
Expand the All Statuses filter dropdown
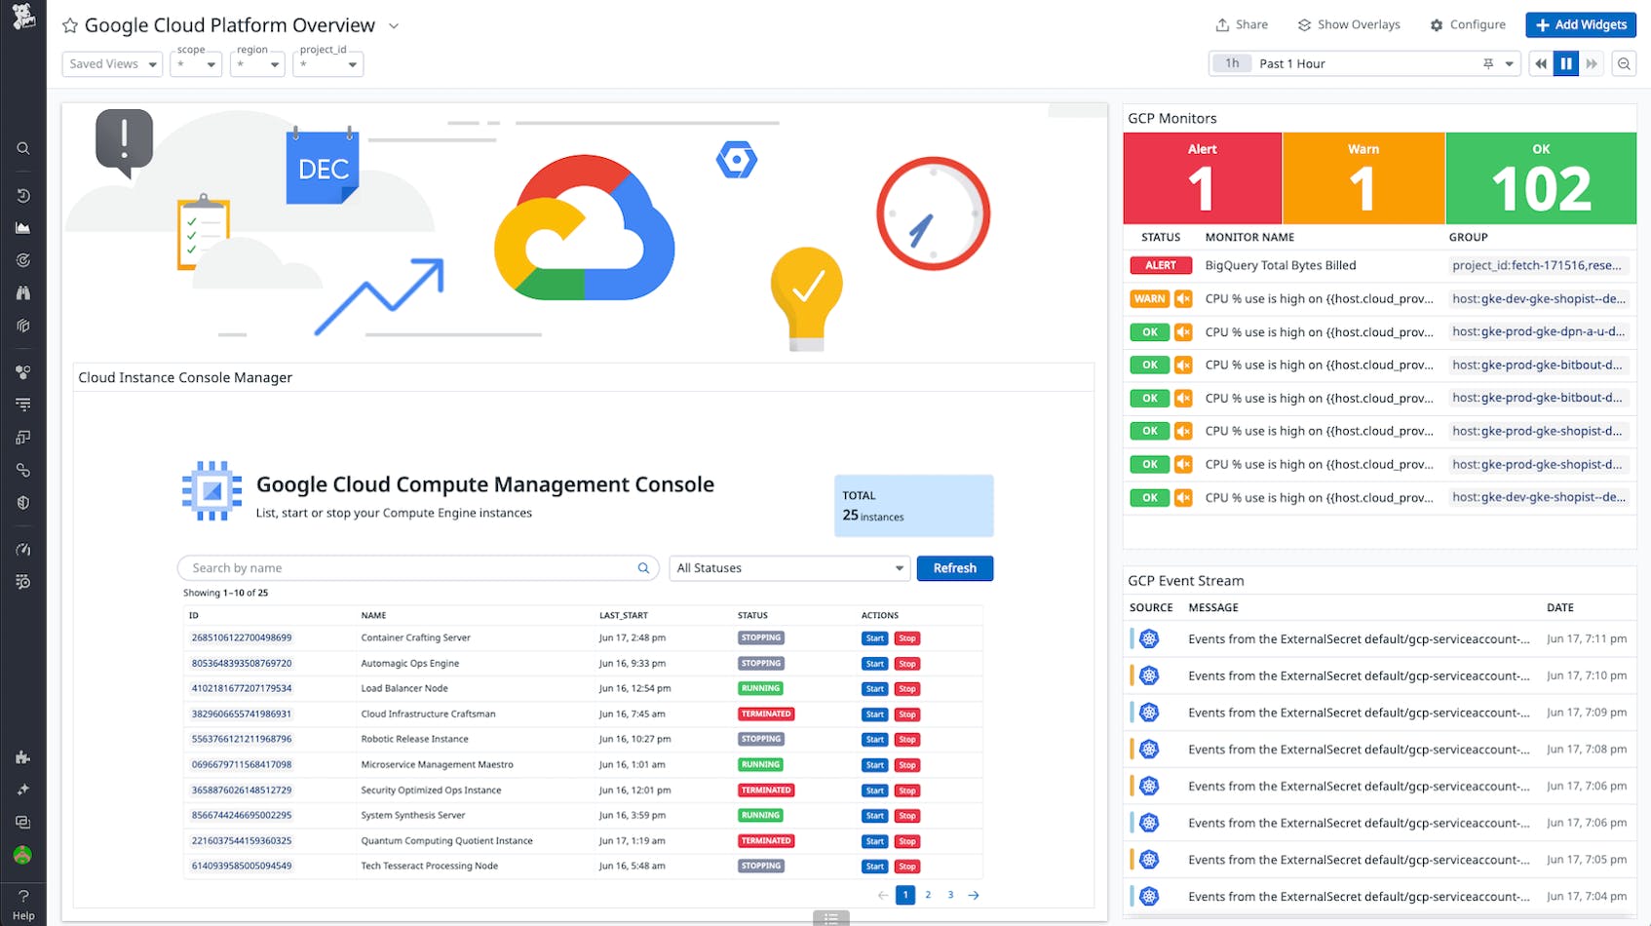787,567
